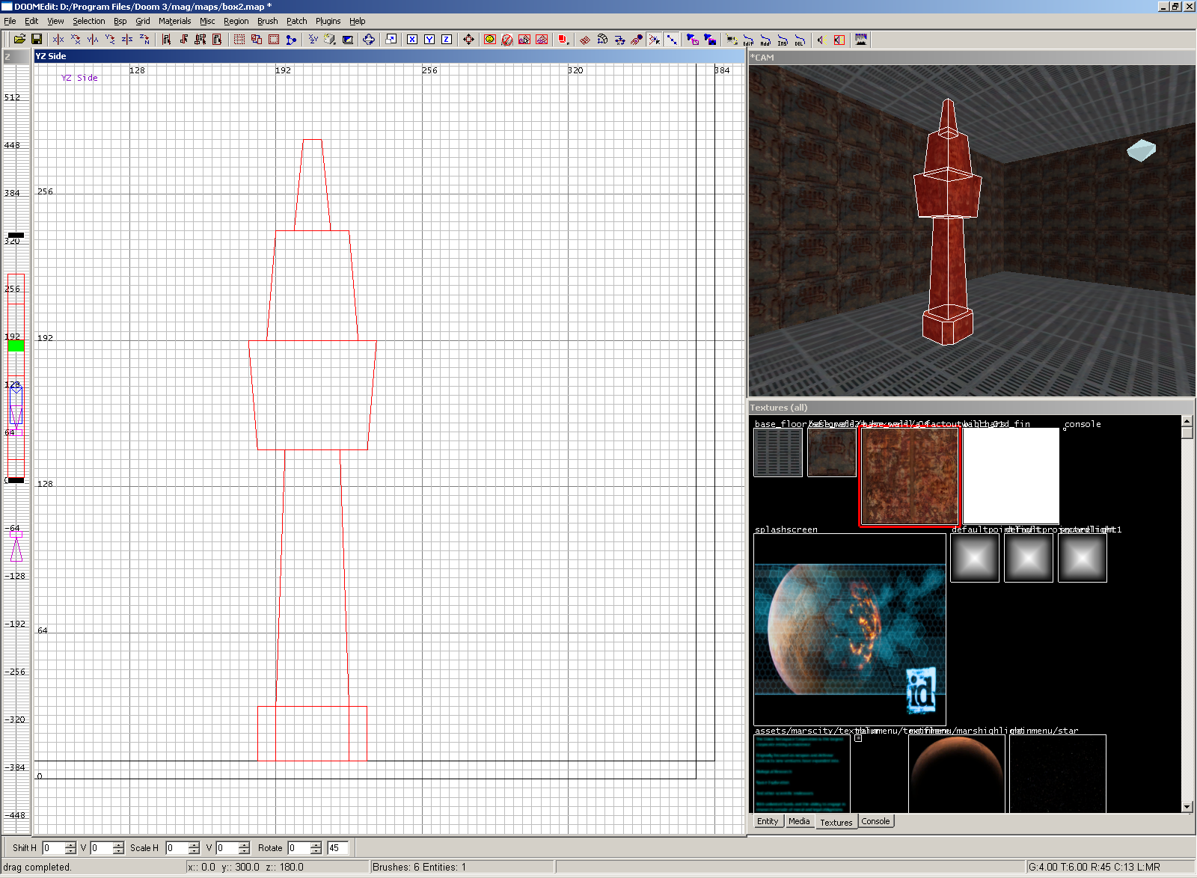Image resolution: width=1197 pixels, height=878 pixels.
Task: Flip selection along the Z axis
Action: 127,40
